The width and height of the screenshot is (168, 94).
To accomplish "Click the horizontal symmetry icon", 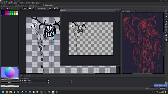I will (52, 8).
